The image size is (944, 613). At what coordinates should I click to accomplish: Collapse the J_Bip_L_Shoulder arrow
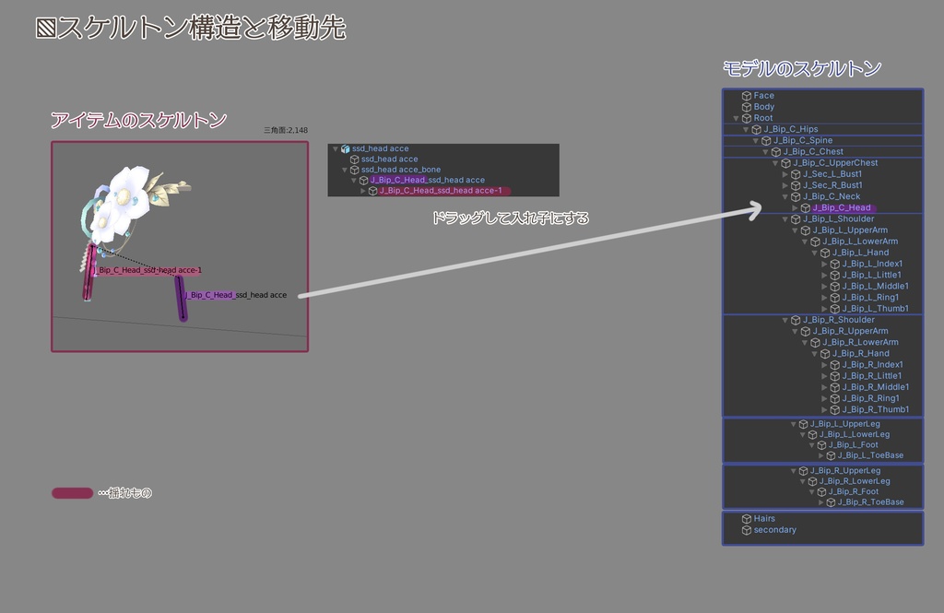point(785,219)
